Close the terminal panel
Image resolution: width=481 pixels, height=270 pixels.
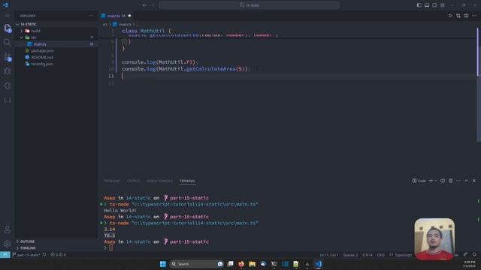474,181
